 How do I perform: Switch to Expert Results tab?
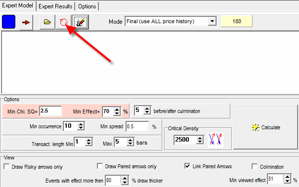click(55, 6)
